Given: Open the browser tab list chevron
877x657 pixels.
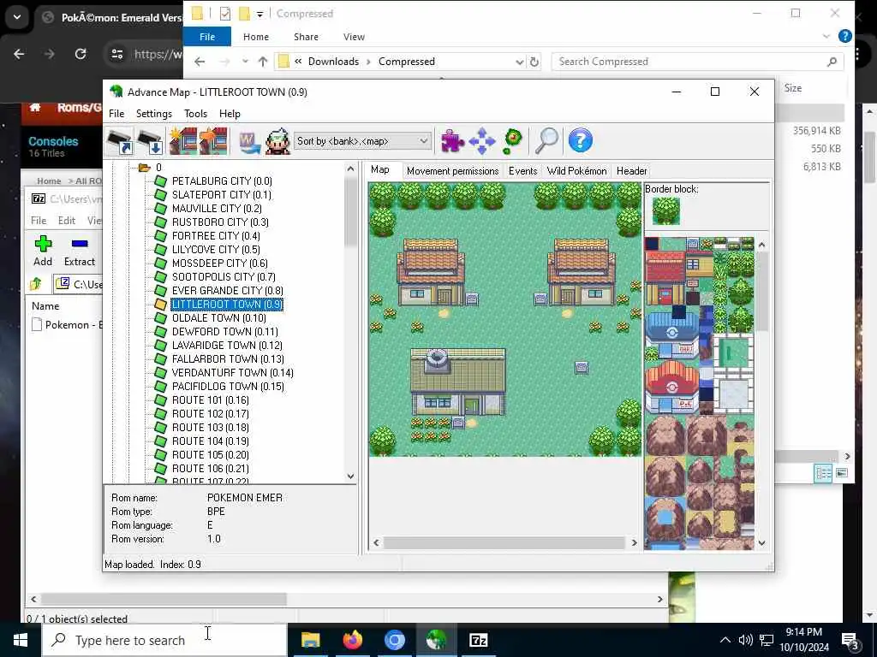Looking at the screenshot, I should click(x=17, y=17).
